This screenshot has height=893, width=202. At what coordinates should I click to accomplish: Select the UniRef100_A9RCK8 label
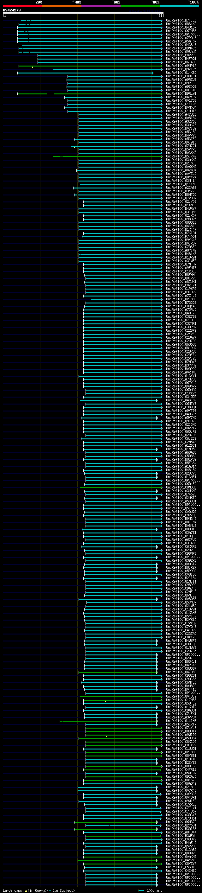[x=181, y=83]
